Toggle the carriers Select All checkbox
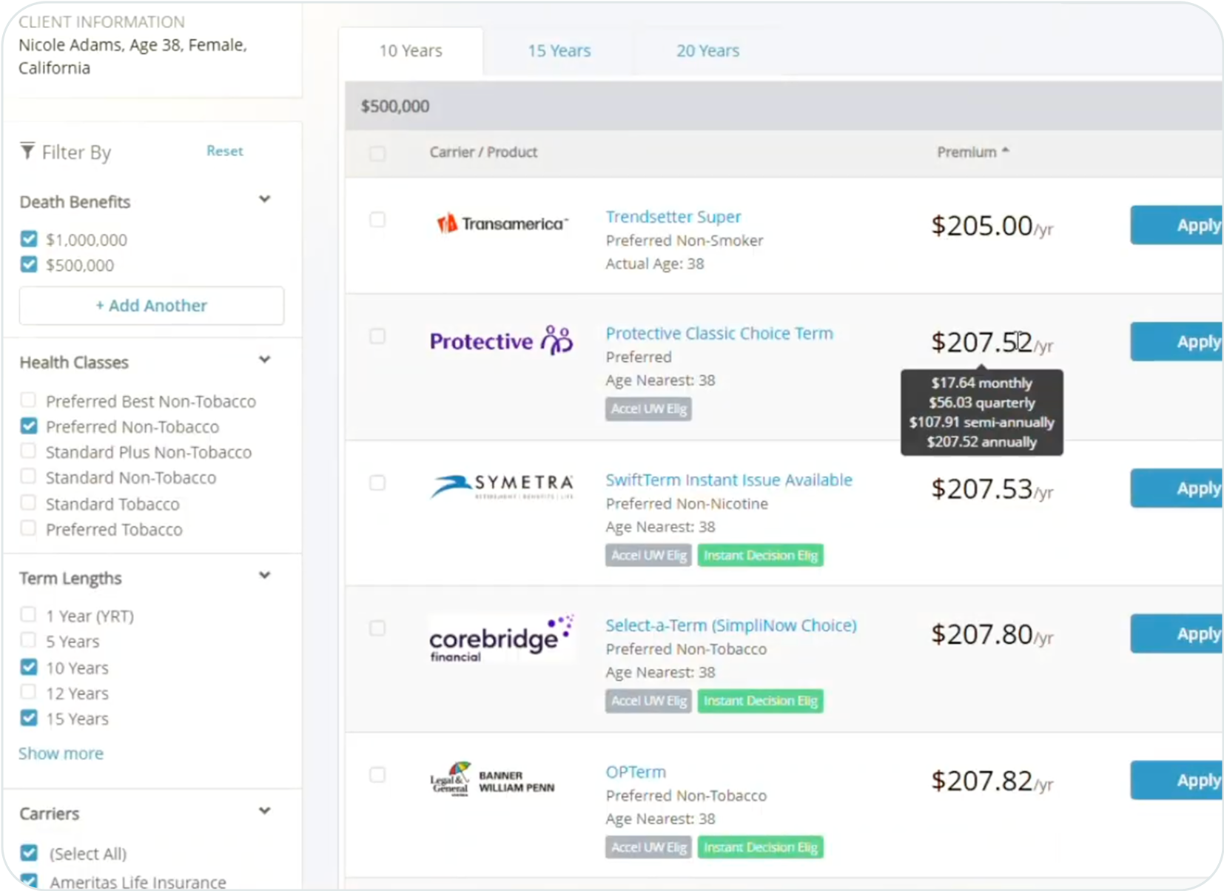1224x891 pixels. coord(29,853)
